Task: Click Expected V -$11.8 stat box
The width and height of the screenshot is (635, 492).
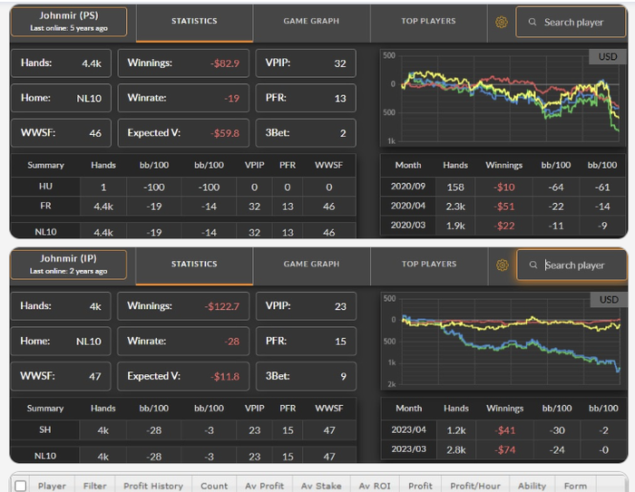Action: tap(183, 376)
